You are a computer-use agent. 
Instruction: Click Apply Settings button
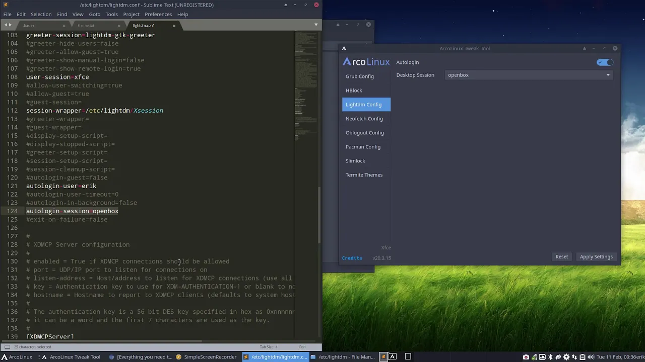coord(596,257)
